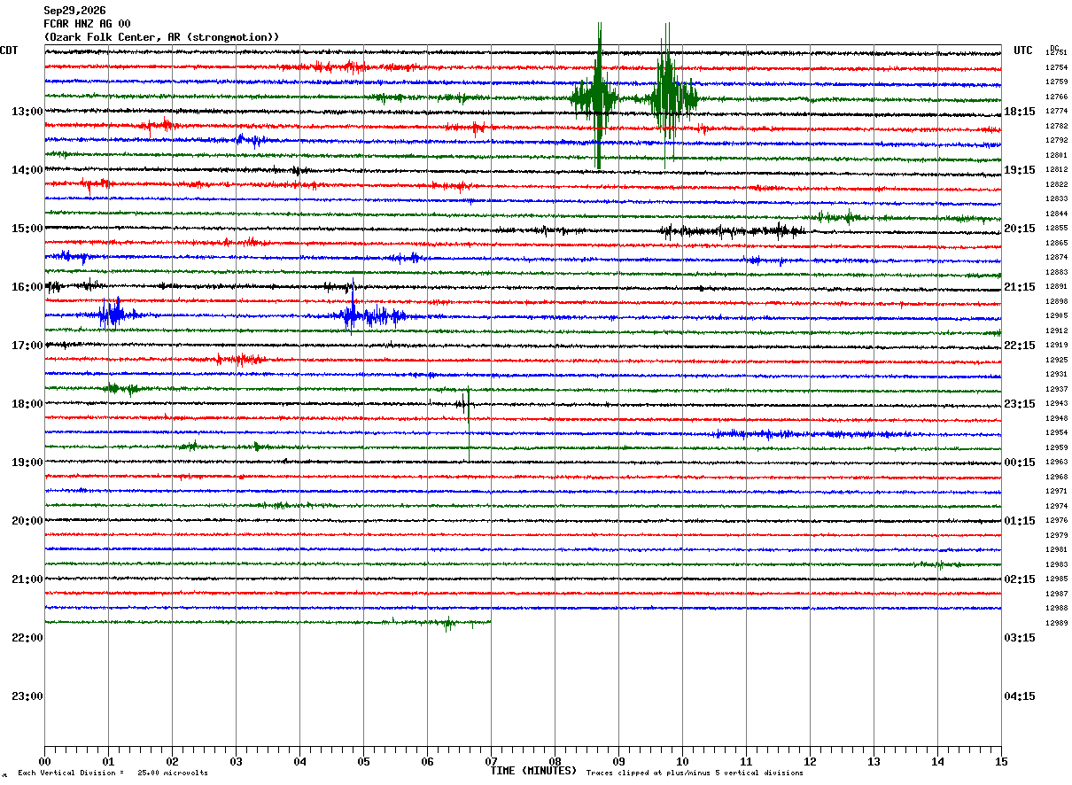Screen dimensions: 1072x785
Task: Click the DC offset value 12751
Action: 1056,53
